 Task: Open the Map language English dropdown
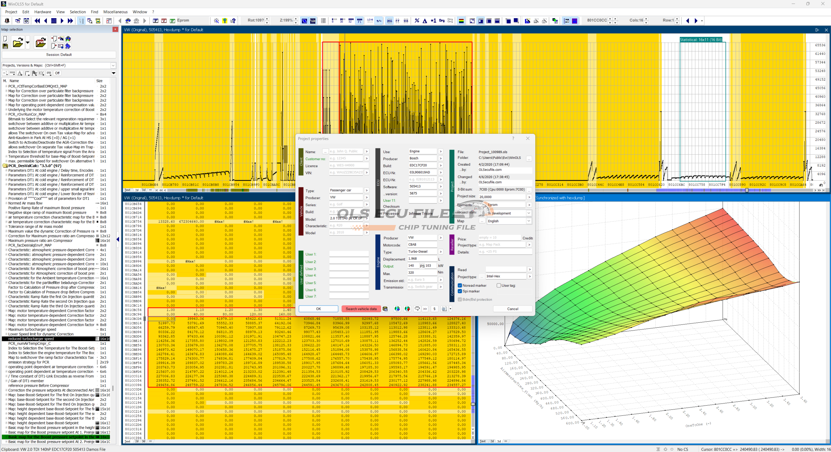pyautogui.click(x=529, y=221)
